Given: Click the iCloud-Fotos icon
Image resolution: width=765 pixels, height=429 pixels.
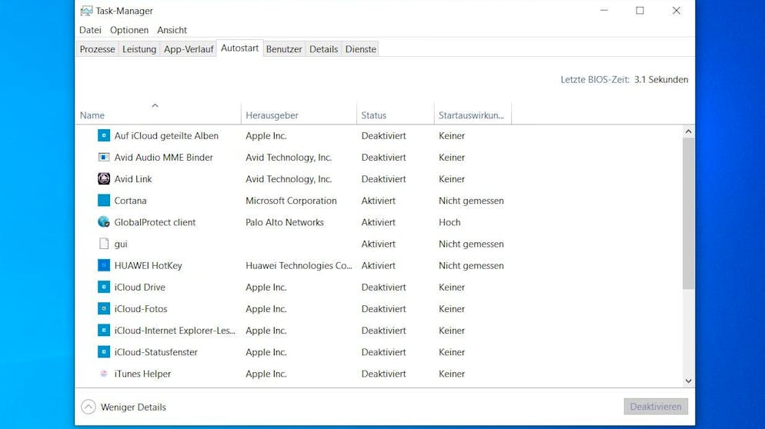Looking at the screenshot, I should [x=104, y=308].
